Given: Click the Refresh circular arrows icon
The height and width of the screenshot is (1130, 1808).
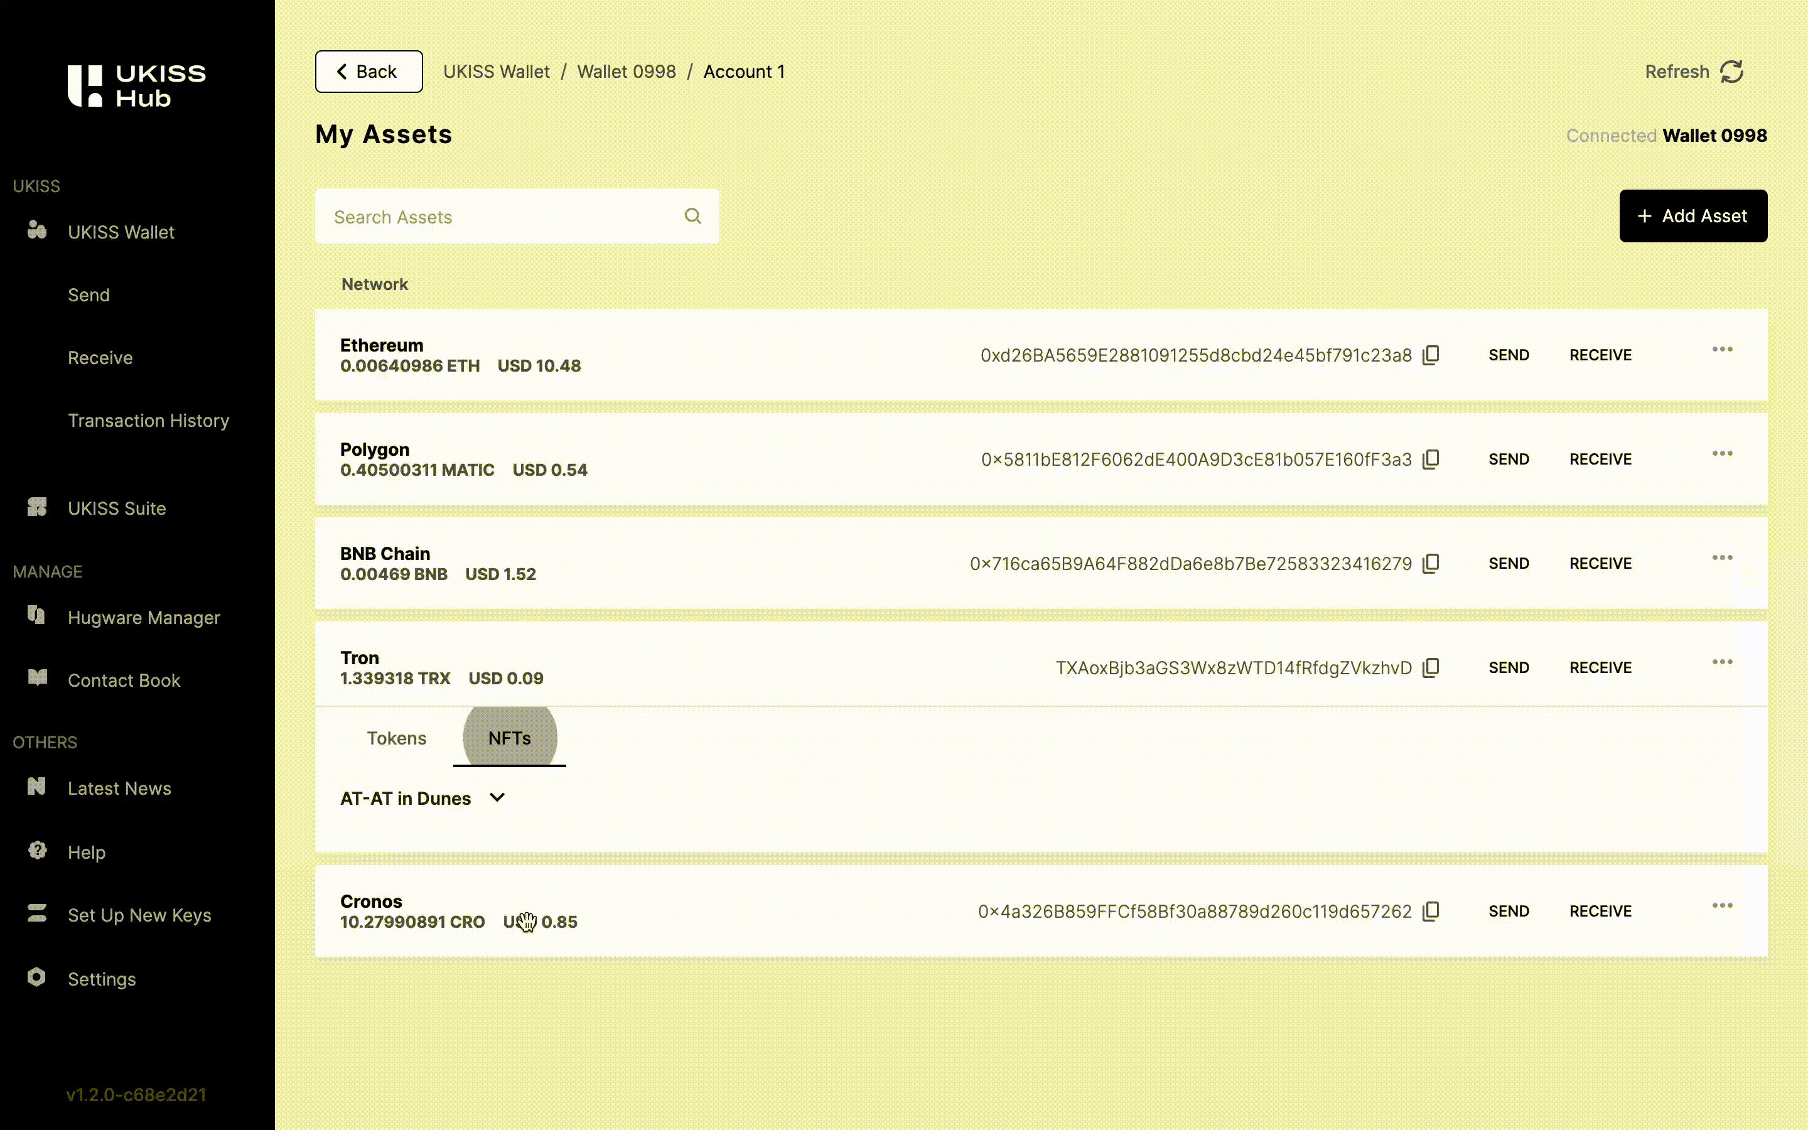Looking at the screenshot, I should click(x=1731, y=72).
